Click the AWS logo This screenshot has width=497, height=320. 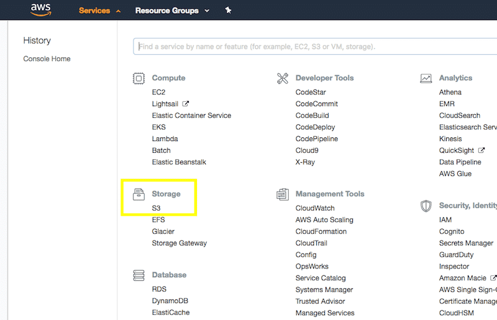tap(40, 10)
